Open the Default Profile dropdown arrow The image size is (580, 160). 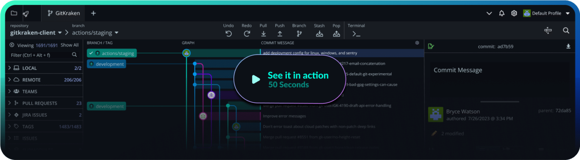click(x=568, y=14)
